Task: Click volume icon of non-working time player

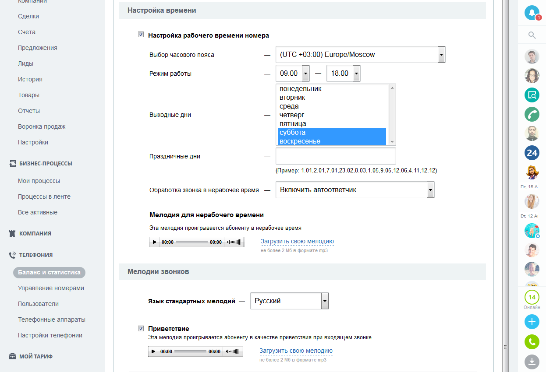Action: pyautogui.click(x=234, y=242)
